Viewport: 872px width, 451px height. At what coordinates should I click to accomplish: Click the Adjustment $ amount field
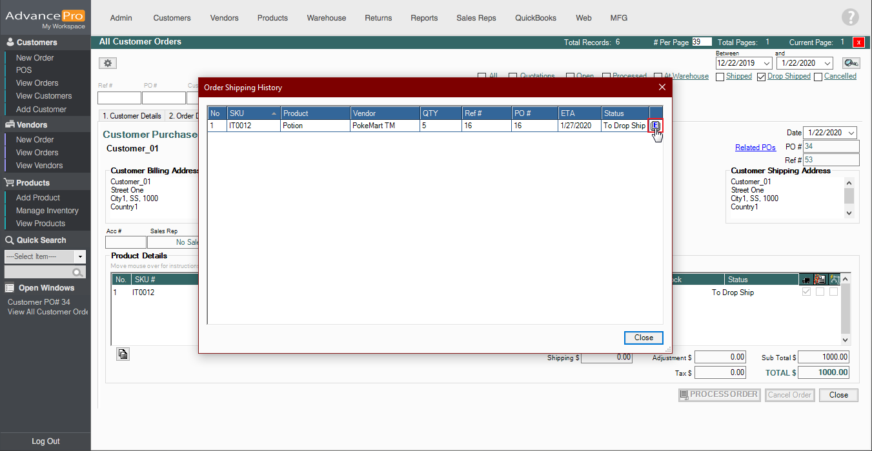tap(720, 357)
